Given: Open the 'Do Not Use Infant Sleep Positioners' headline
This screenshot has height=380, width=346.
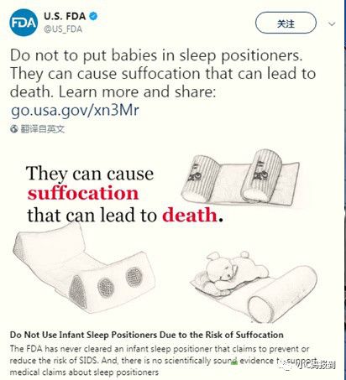Looking at the screenshot, I should (147, 335).
